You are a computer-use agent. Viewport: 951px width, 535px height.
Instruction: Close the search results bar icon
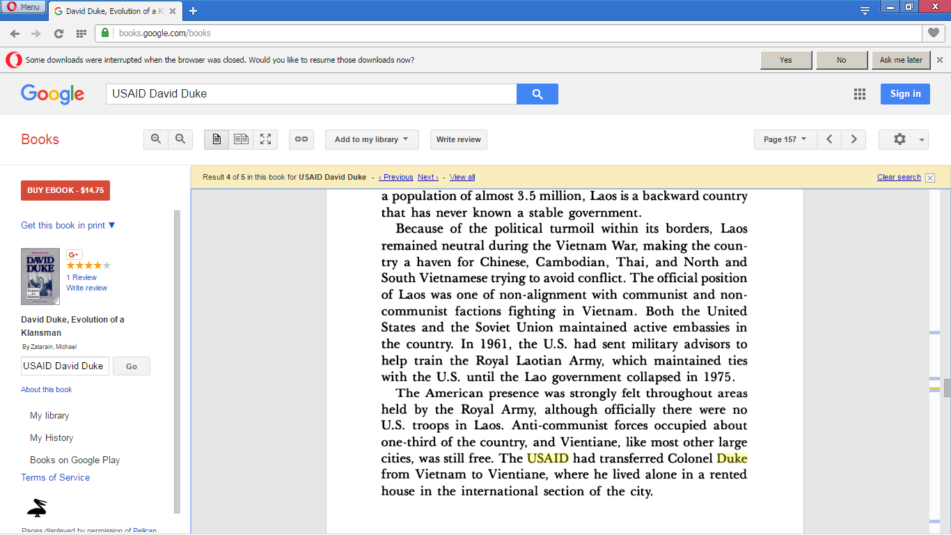click(930, 178)
